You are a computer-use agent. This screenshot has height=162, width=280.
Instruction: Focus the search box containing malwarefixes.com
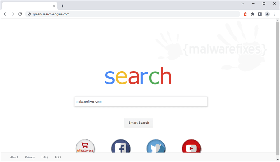click(141, 102)
